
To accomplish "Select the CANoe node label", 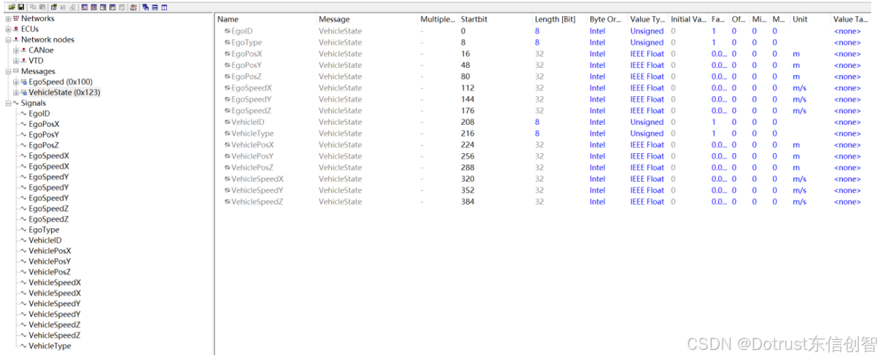I will 41,50.
